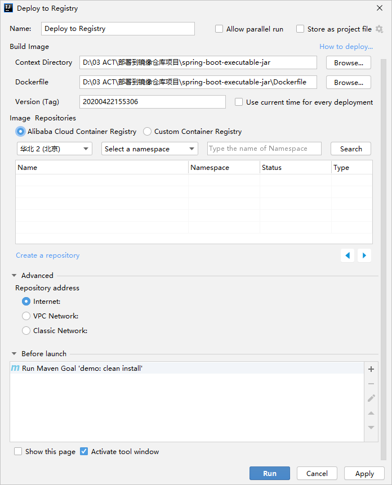Screen dimensions: 392x485
Task: Click the Search button for namespaces
Action: coord(351,149)
